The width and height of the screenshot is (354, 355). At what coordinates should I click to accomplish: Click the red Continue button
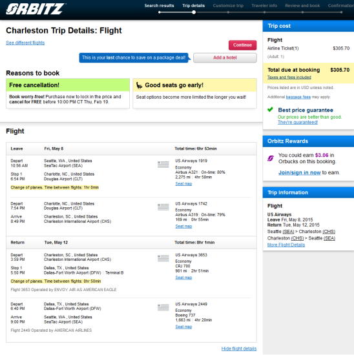click(242, 45)
